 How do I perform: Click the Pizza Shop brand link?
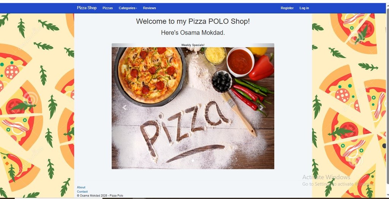coord(87,8)
